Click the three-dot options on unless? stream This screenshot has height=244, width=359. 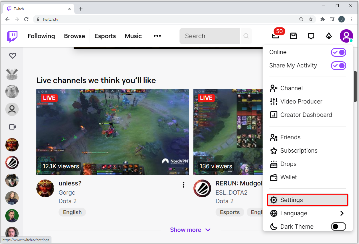[x=184, y=185]
